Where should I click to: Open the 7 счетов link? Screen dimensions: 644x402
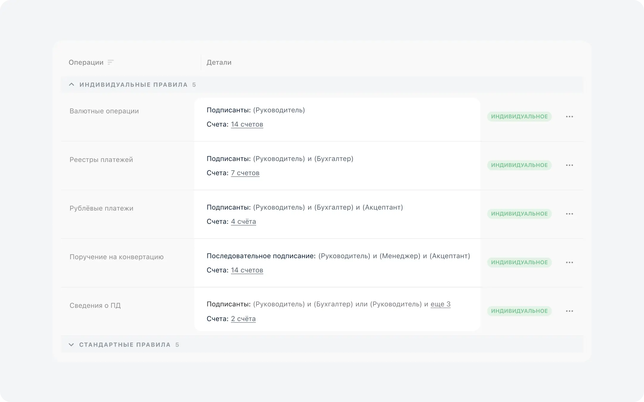click(245, 173)
